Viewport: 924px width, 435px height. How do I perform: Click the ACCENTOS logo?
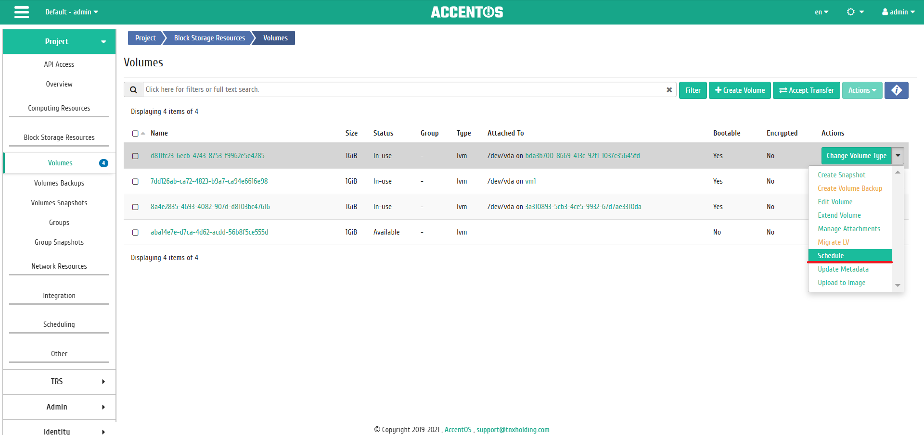tap(467, 12)
